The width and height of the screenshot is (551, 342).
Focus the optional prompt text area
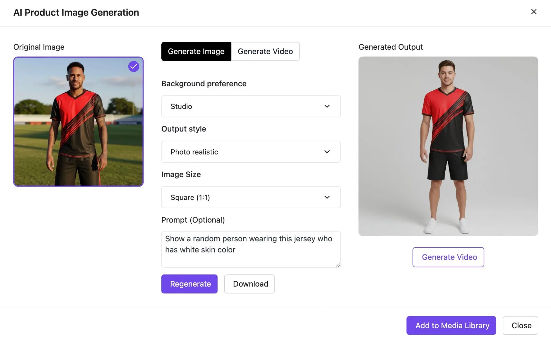point(251,250)
